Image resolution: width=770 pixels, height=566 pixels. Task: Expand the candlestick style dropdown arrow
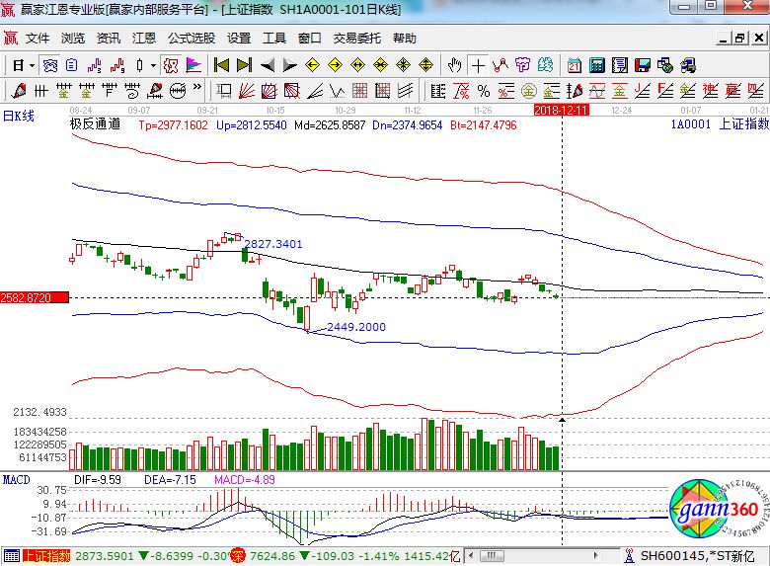pyautogui.click(x=153, y=65)
